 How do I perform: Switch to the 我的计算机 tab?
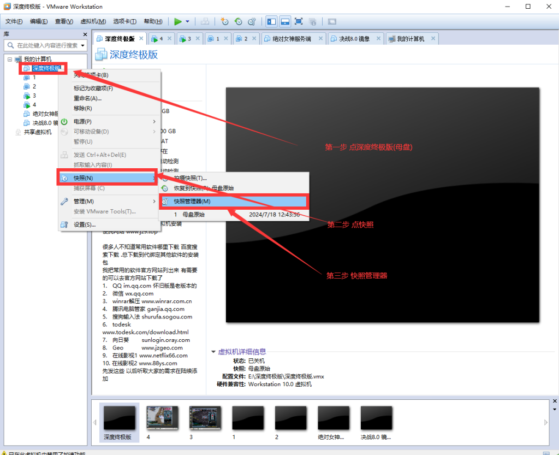click(411, 39)
